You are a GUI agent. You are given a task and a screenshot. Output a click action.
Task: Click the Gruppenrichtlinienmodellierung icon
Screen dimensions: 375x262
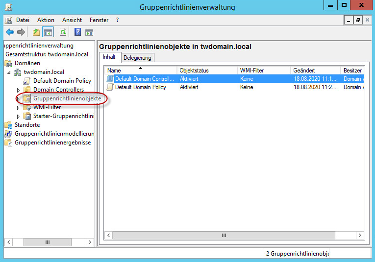tap(9, 134)
